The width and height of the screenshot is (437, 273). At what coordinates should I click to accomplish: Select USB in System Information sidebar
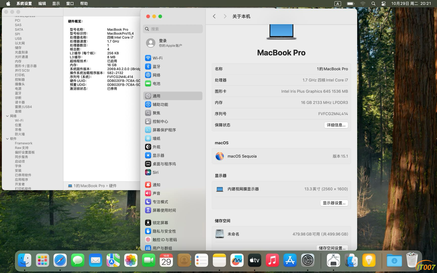18,39
